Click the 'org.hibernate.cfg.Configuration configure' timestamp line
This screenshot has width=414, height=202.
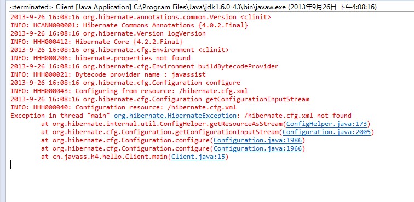[125, 83]
